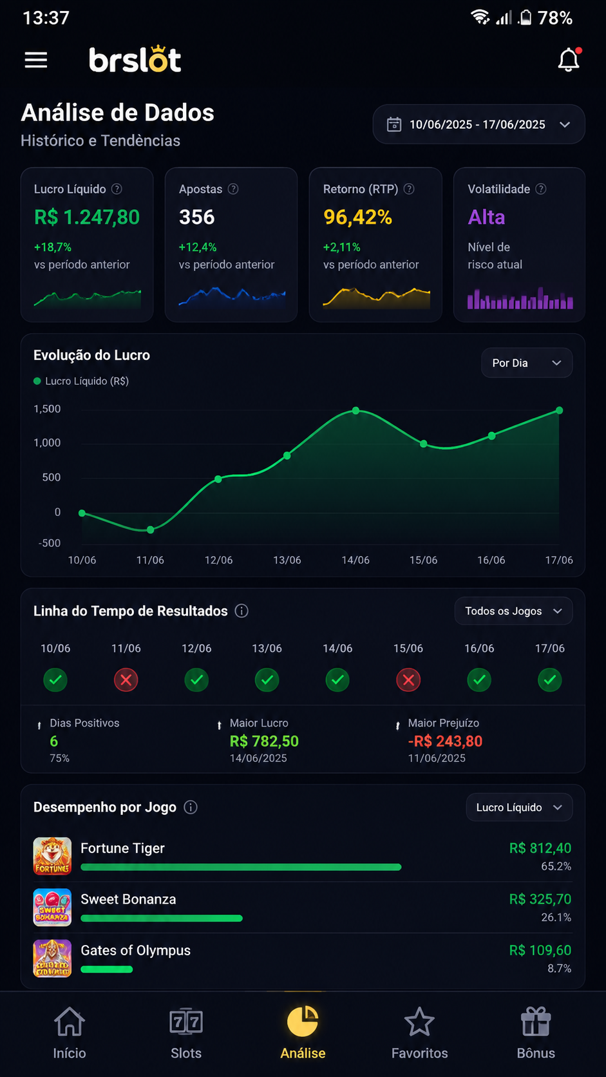Screen dimensions: 606x1077
Task: Tap the 16/06 data point on chart
Action: [491, 435]
